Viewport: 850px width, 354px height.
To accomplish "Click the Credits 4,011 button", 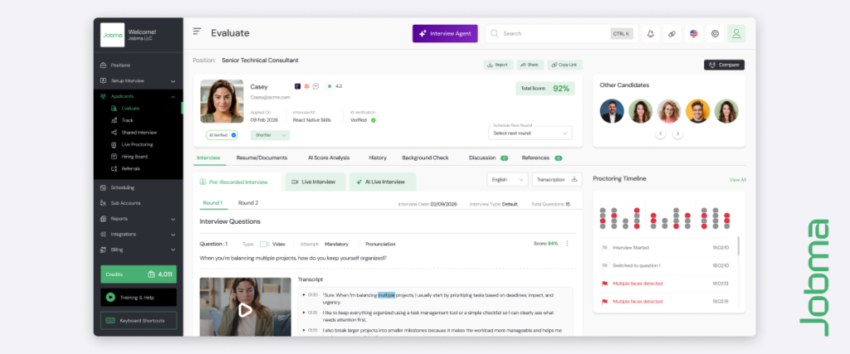I will pos(139,274).
